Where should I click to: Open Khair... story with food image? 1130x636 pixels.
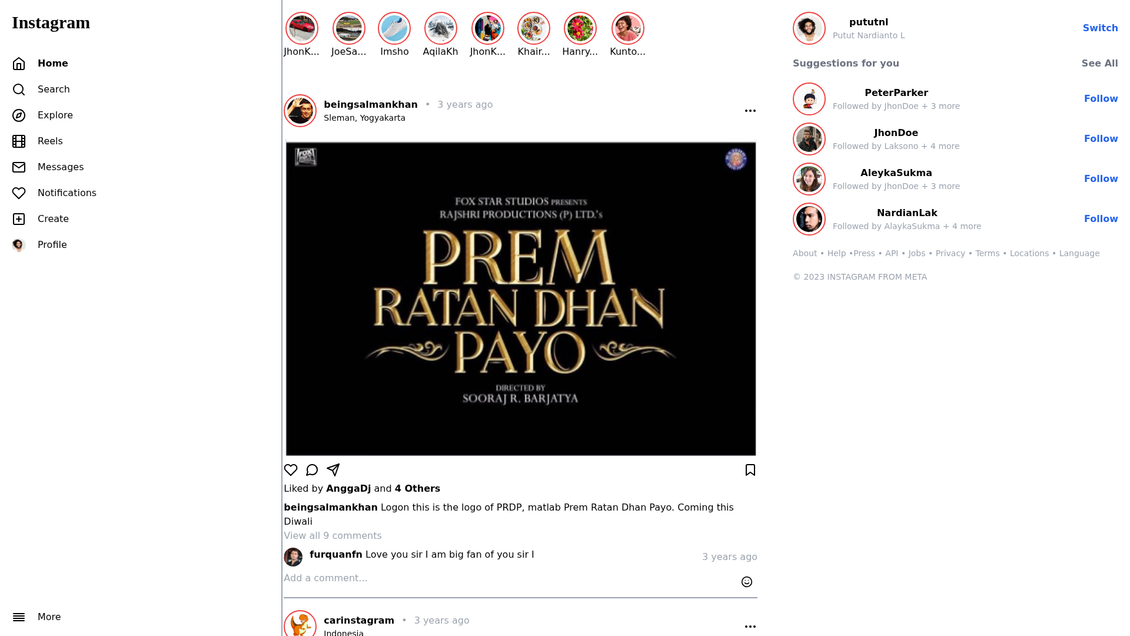point(534,28)
